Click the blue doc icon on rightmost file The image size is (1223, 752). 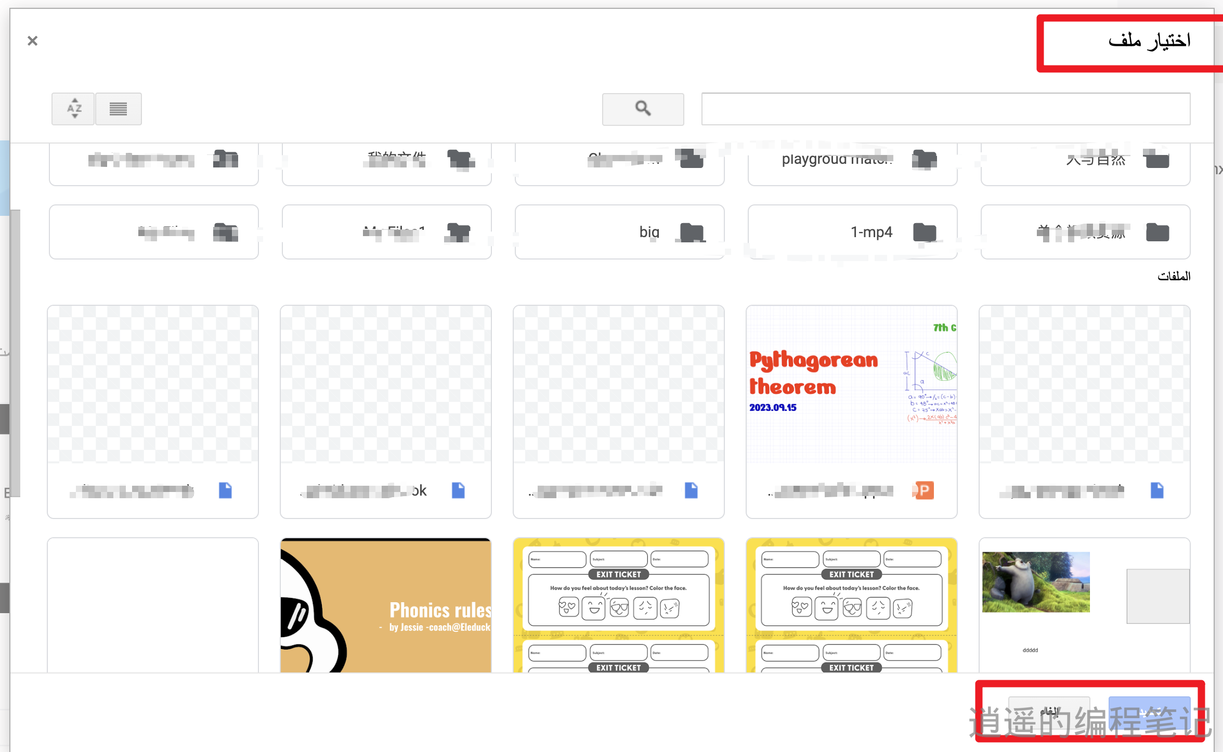point(1157,490)
